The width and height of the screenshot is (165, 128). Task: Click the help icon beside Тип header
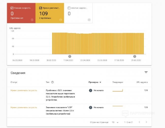(x=53, y=82)
